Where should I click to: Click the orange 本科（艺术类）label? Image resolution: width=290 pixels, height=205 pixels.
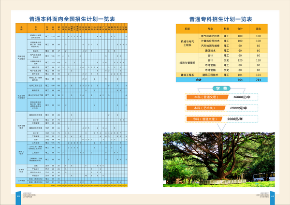coord(206,108)
